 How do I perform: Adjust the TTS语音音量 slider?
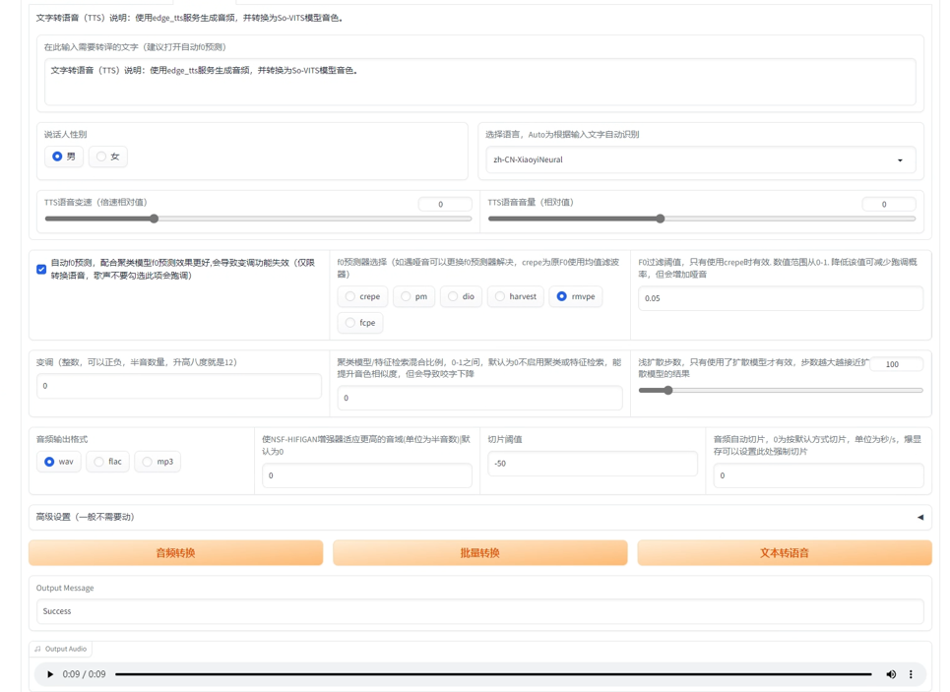[702, 219]
